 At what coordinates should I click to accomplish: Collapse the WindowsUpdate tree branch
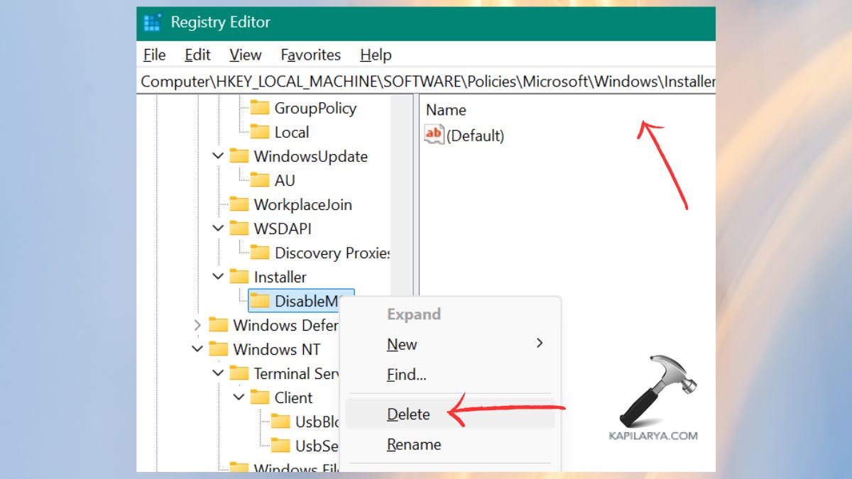tap(219, 156)
